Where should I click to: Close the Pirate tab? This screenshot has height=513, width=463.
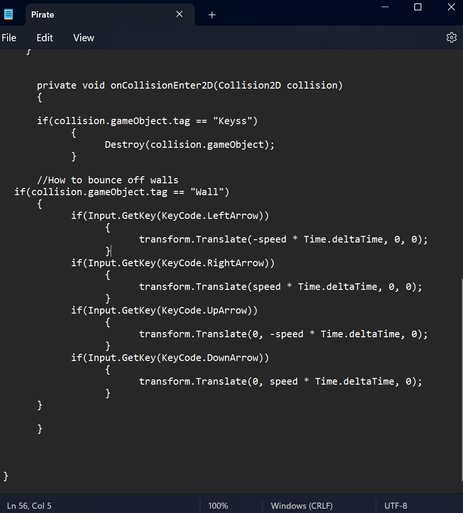179,14
